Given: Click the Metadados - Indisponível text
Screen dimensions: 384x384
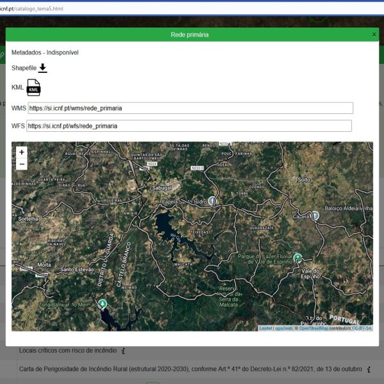Looking at the screenshot, I should (x=45, y=52).
